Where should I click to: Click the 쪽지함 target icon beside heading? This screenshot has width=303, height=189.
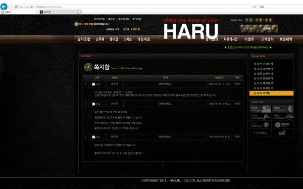pyautogui.click(x=88, y=67)
